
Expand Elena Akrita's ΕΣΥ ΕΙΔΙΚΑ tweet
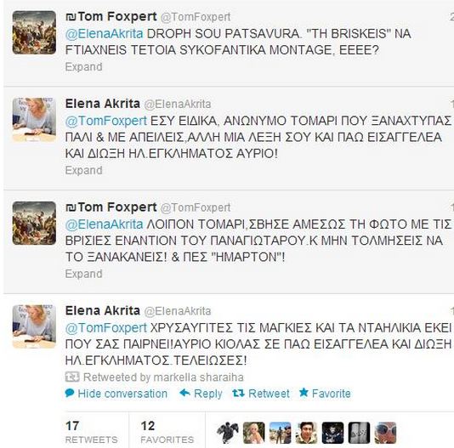[83, 170]
